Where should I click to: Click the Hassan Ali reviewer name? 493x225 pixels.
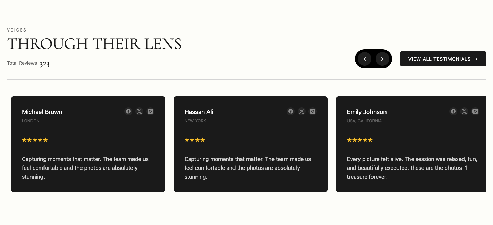(x=199, y=112)
